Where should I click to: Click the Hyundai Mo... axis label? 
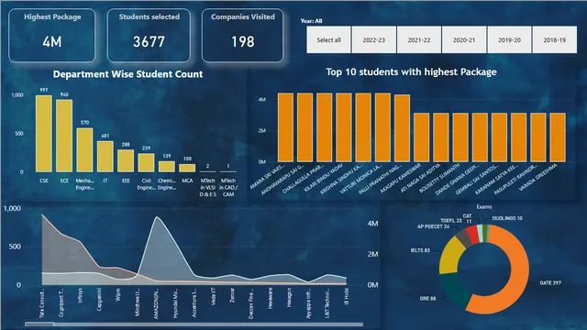pyautogui.click(x=175, y=303)
